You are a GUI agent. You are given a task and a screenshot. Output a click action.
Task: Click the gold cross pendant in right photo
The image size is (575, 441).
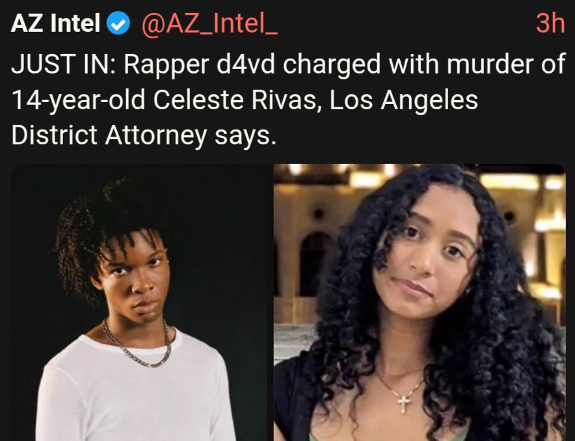click(x=405, y=403)
